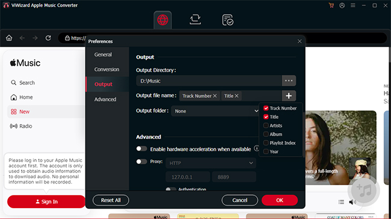Check the Playlist Index checkbox

click(266, 143)
